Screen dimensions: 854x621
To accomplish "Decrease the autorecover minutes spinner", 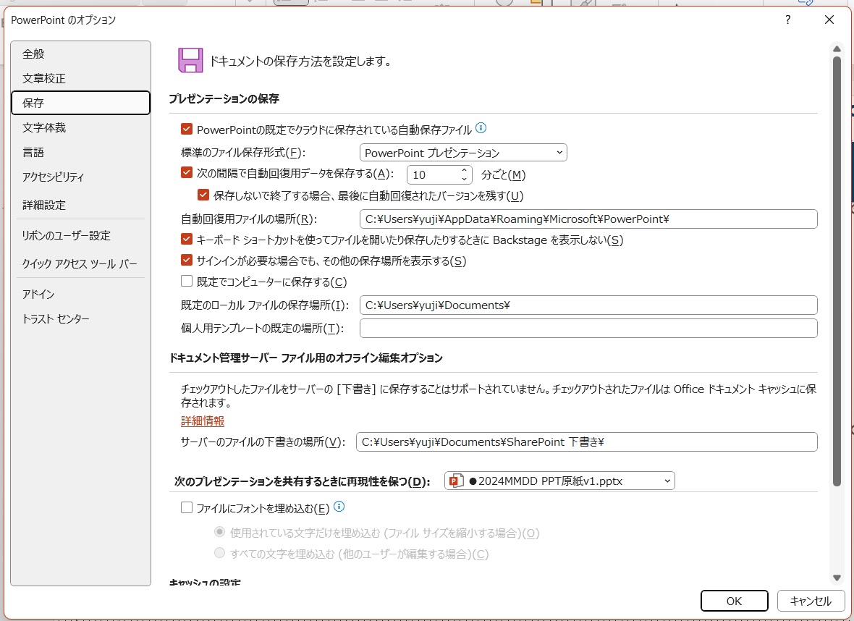I will (x=464, y=179).
